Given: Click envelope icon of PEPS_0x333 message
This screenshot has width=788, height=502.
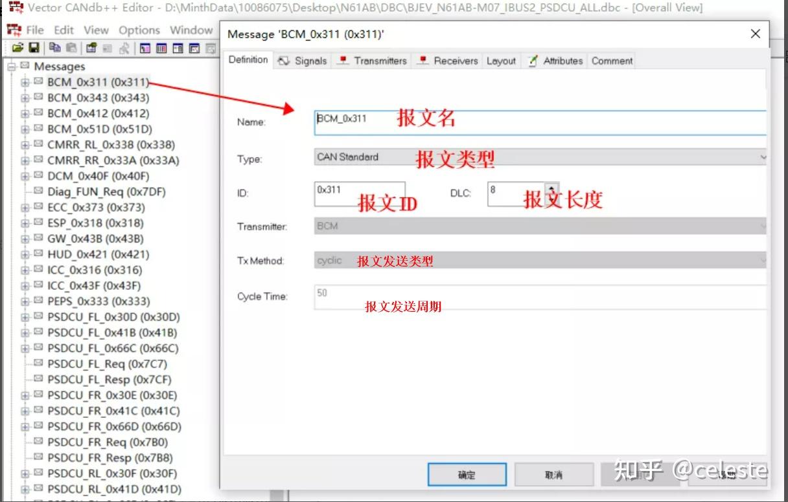Looking at the screenshot, I should tap(38, 301).
